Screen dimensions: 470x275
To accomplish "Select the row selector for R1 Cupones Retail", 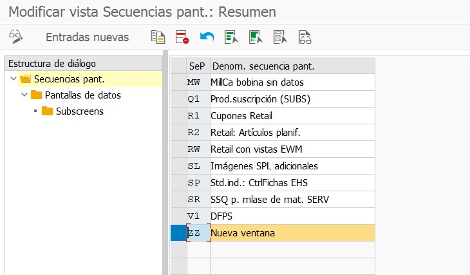I will tap(178, 116).
